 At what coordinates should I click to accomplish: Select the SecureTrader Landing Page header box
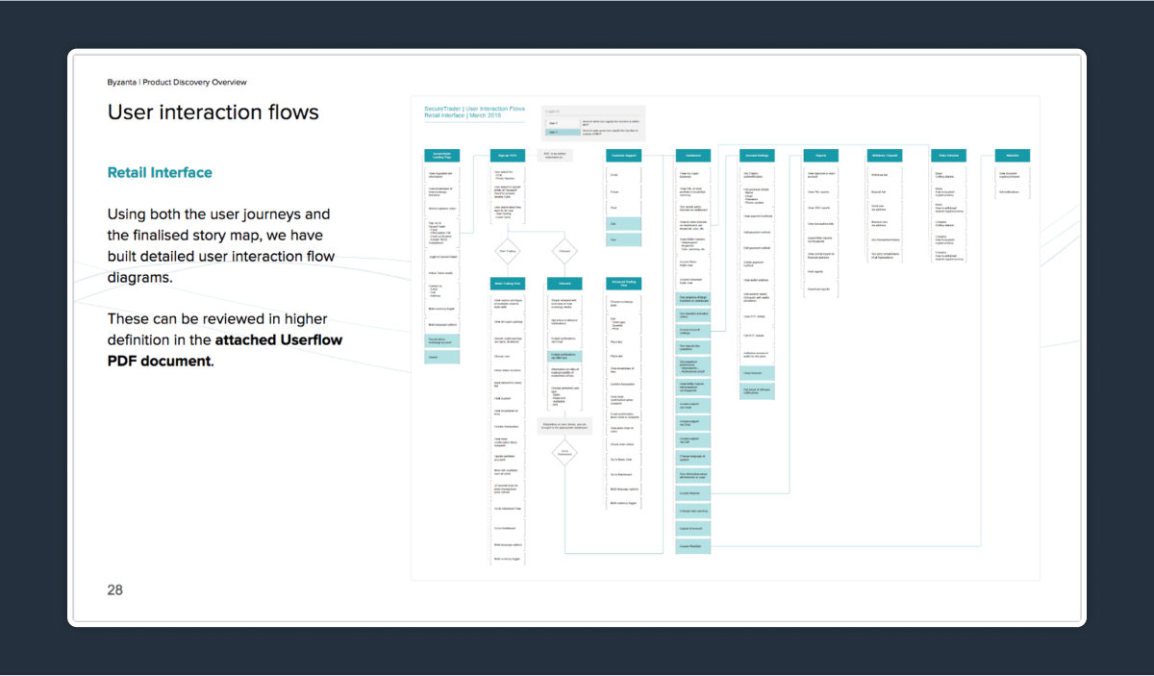point(442,156)
